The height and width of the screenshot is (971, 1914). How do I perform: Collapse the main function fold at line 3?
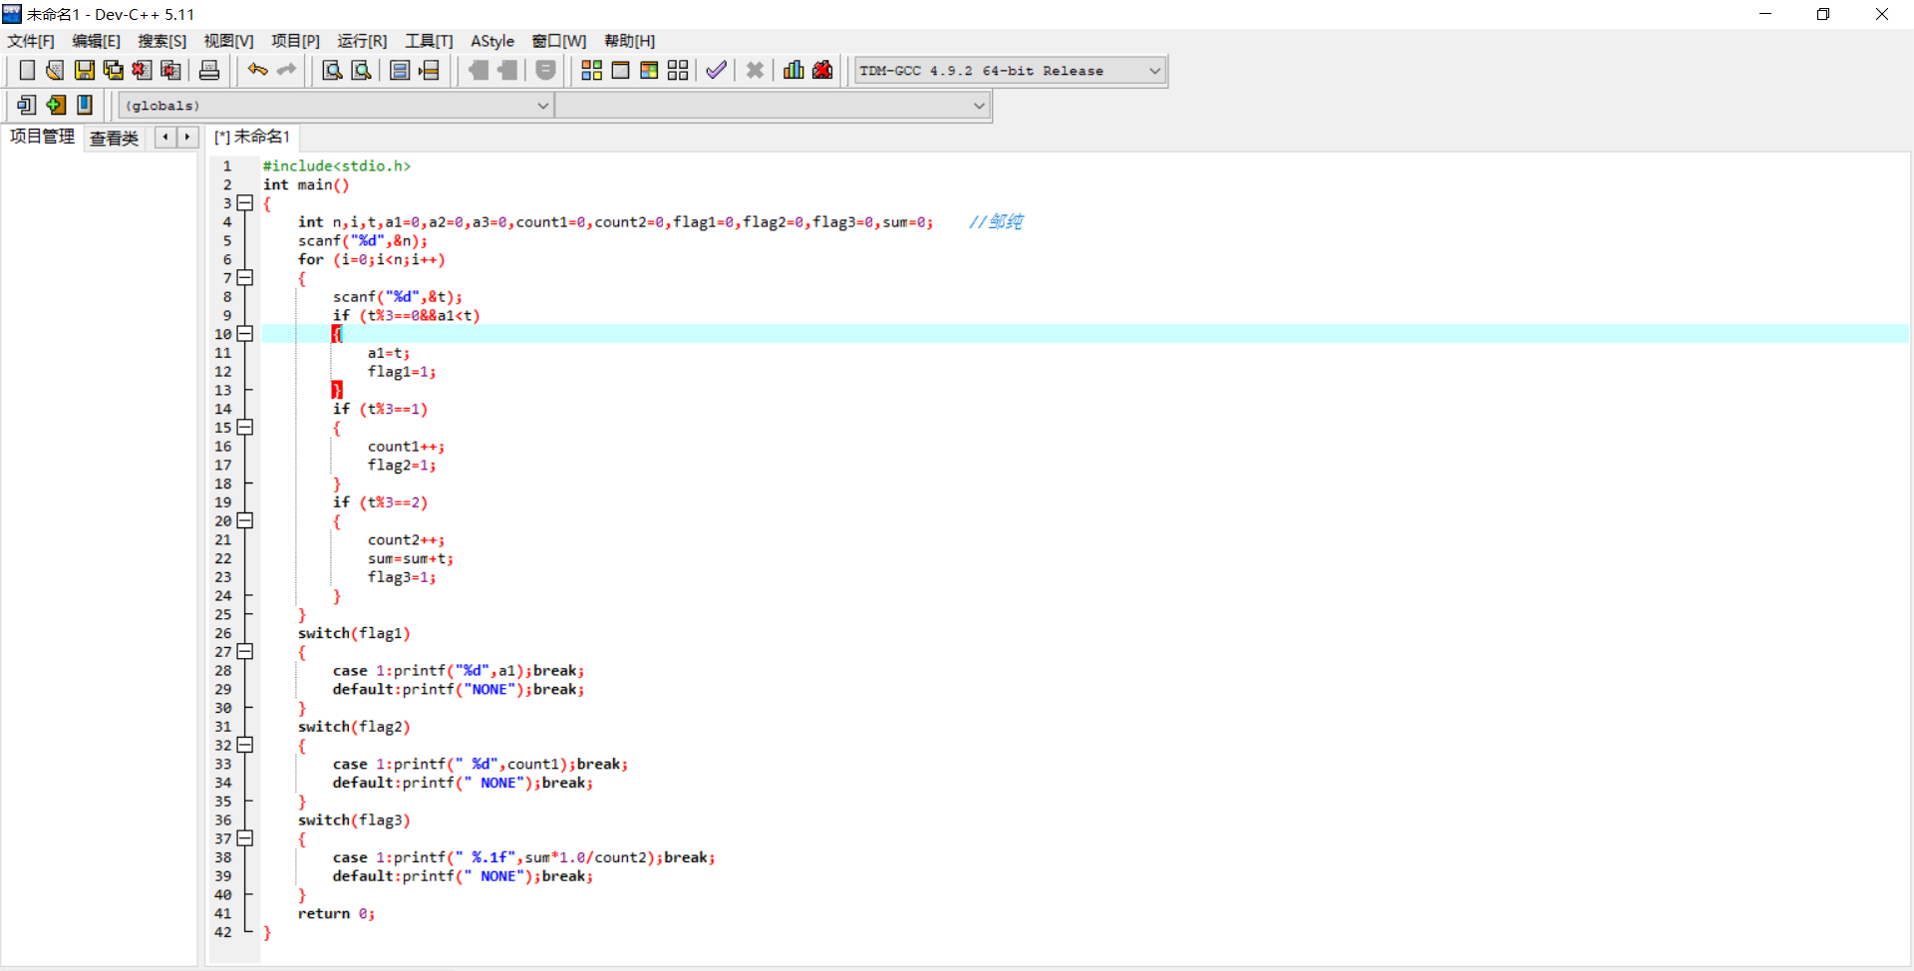[x=245, y=203]
